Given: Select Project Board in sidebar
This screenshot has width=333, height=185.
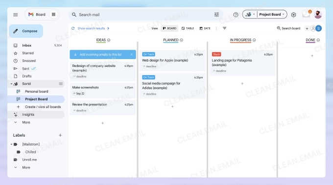Looking at the screenshot, I should point(36,99).
